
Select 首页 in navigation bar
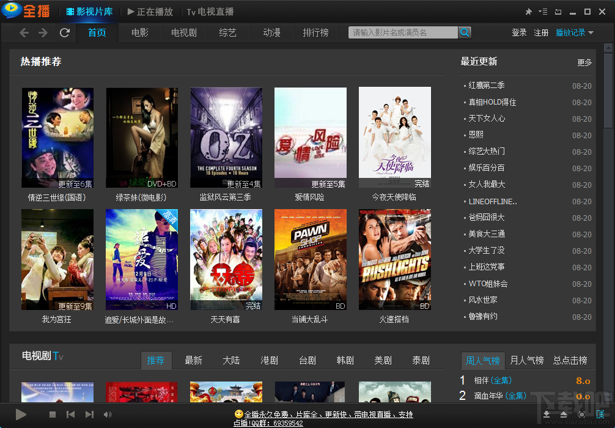97,32
